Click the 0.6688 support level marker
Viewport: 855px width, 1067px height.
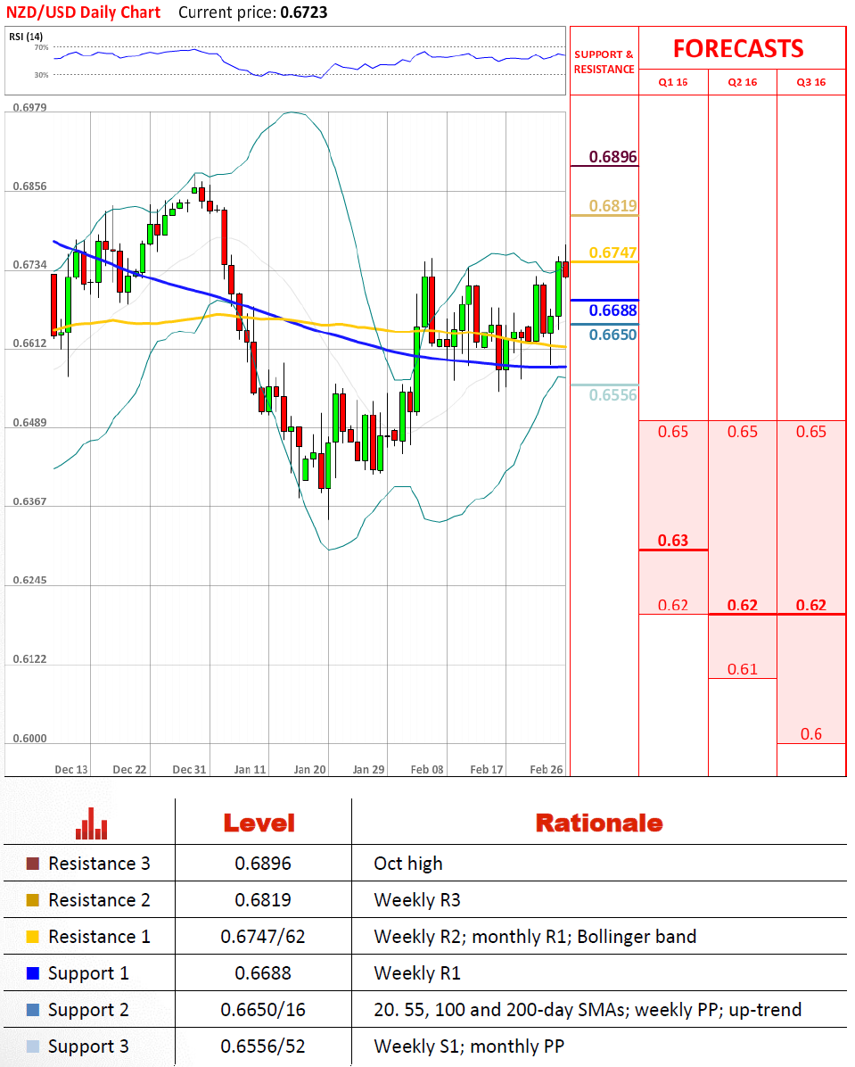click(612, 310)
